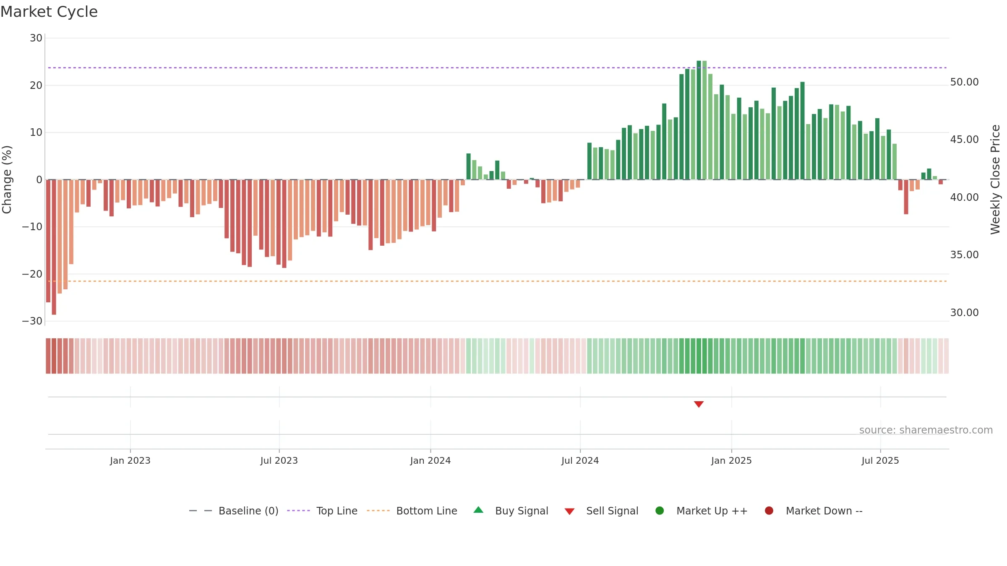Click the Jul 2025 axis label
This screenshot has height=566, width=1007.
(880, 460)
